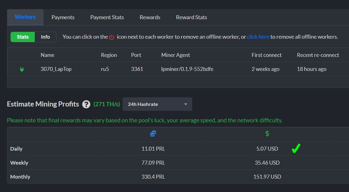Click the green plug icon for 3070_LapTop

coord(22,69)
